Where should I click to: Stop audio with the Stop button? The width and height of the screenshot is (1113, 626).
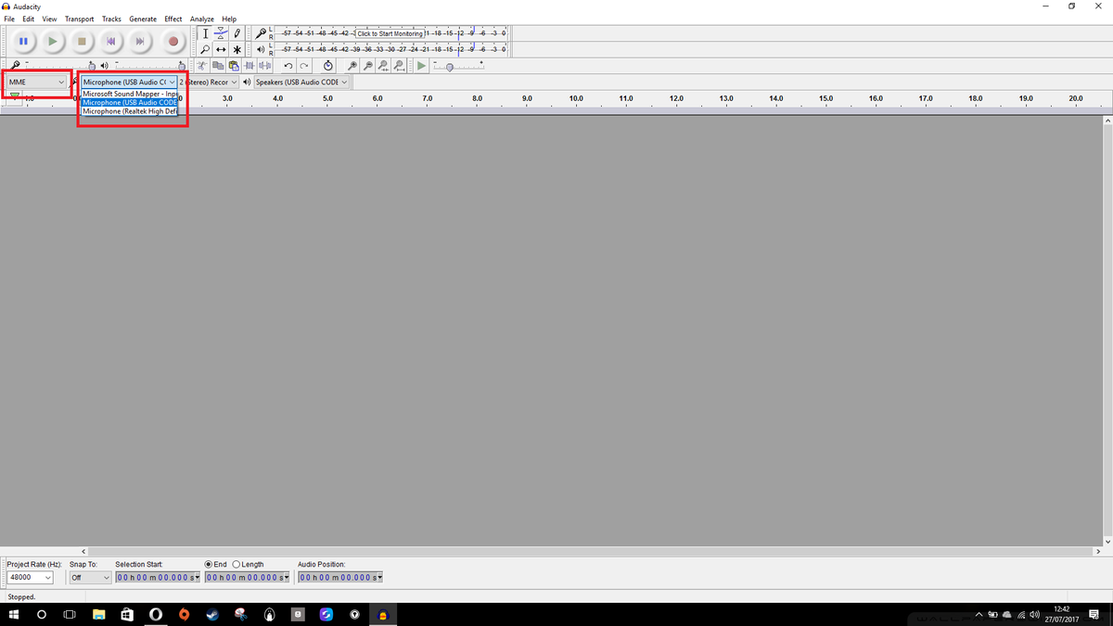(82, 41)
